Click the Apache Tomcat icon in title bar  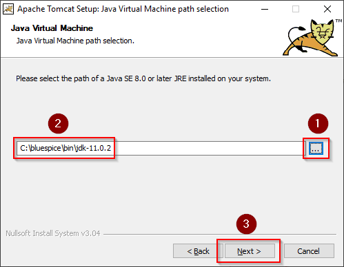[x=8, y=9]
